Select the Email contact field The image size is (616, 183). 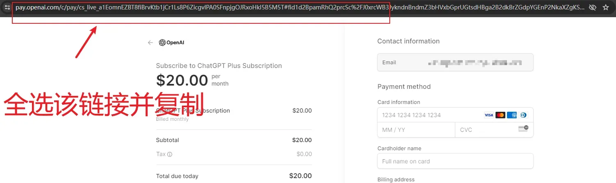[x=455, y=63]
